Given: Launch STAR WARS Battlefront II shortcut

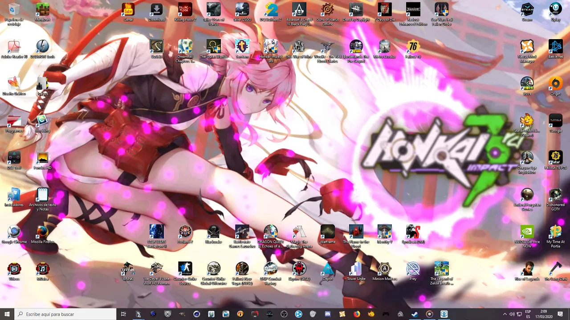Looking at the screenshot, I should [x=157, y=236].
